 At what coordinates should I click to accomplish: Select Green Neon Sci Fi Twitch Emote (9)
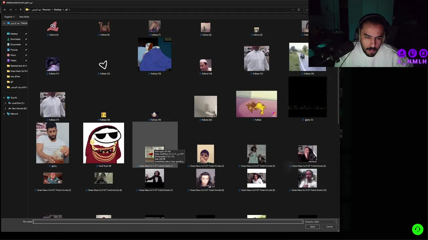click(256, 178)
